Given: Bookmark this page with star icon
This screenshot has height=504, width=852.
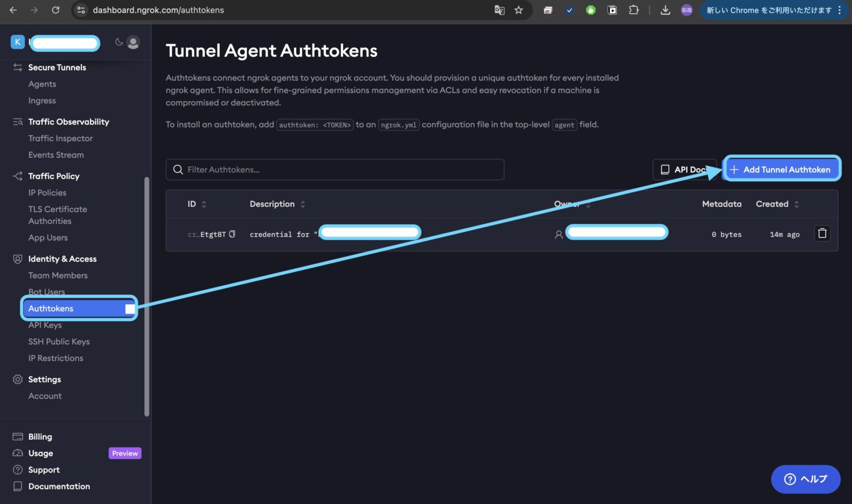Looking at the screenshot, I should 519,10.
